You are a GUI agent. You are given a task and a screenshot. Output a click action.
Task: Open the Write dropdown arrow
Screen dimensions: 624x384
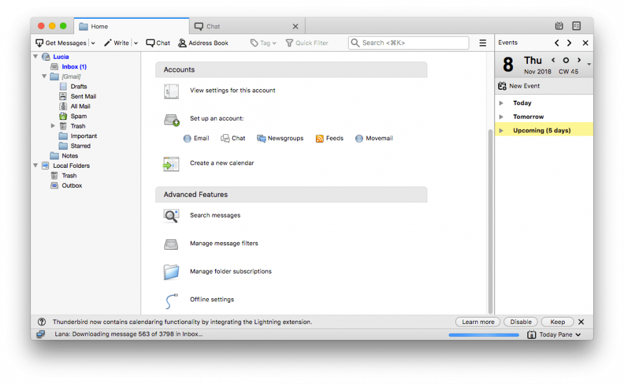pyautogui.click(x=136, y=43)
